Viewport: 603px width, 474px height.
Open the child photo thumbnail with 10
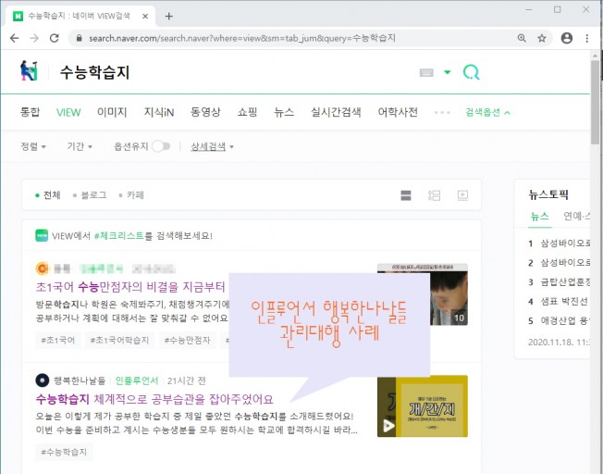pos(449,298)
